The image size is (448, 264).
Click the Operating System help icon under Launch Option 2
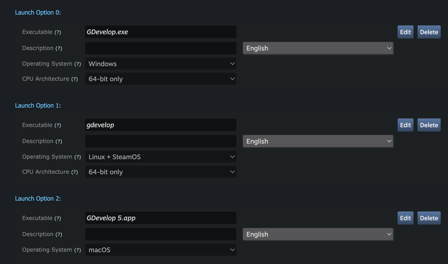(78, 250)
